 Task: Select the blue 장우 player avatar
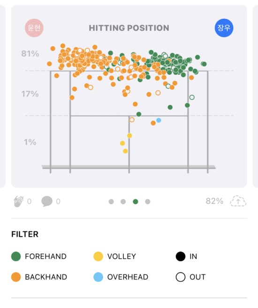[x=224, y=28]
